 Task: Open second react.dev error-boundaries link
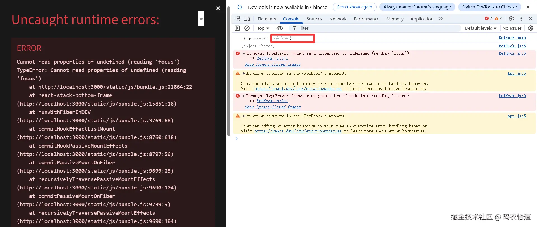pyautogui.click(x=298, y=131)
